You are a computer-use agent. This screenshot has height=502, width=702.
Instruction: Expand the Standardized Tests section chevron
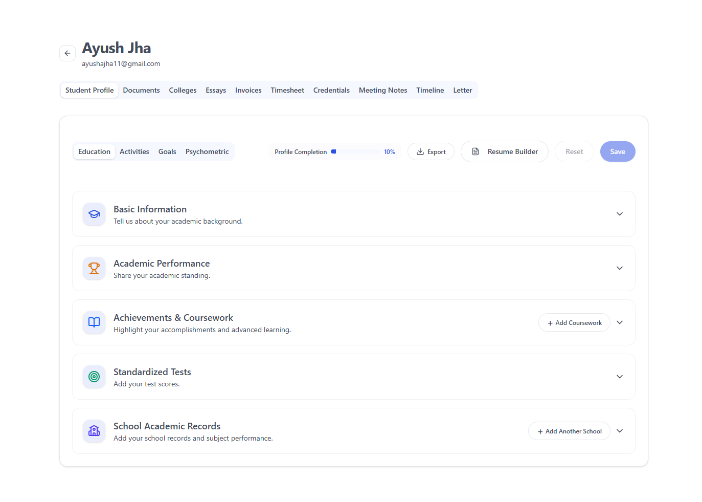(620, 377)
